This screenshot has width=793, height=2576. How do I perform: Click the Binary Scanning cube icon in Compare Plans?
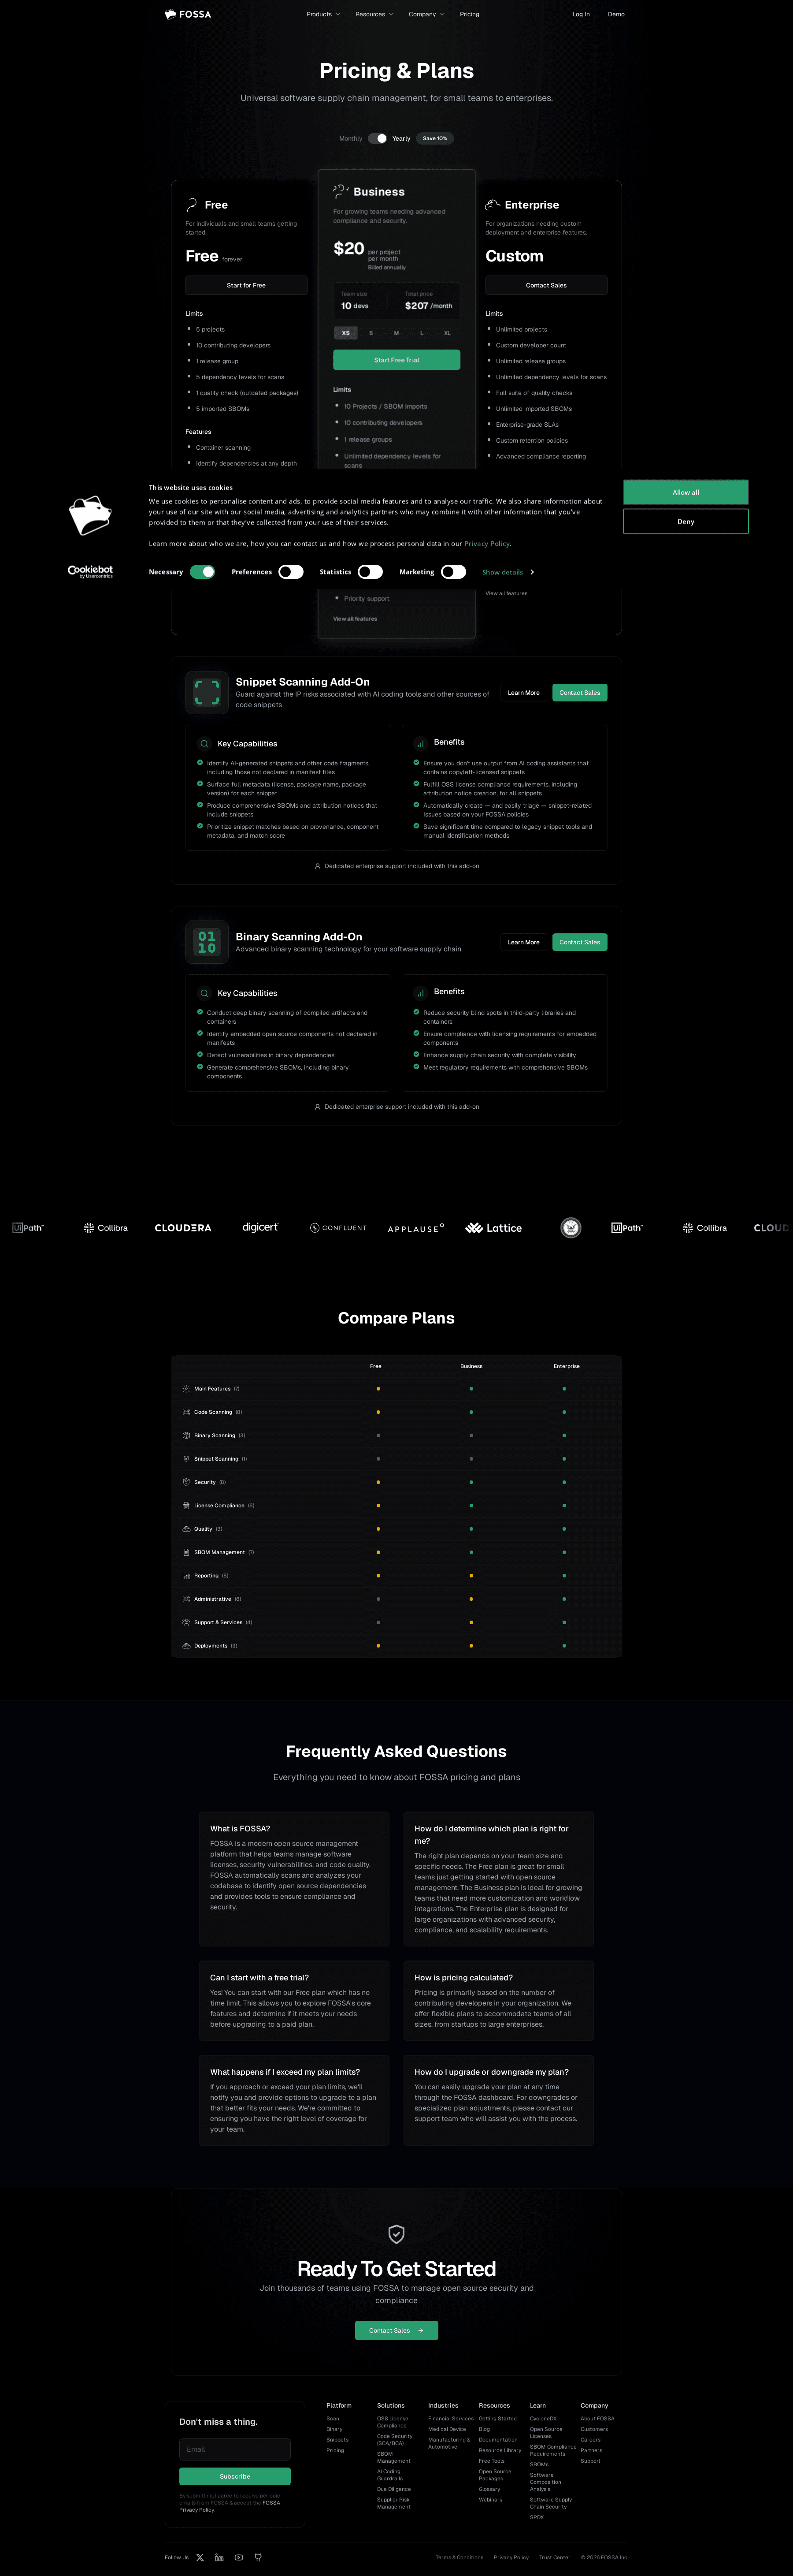tap(187, 1435)
